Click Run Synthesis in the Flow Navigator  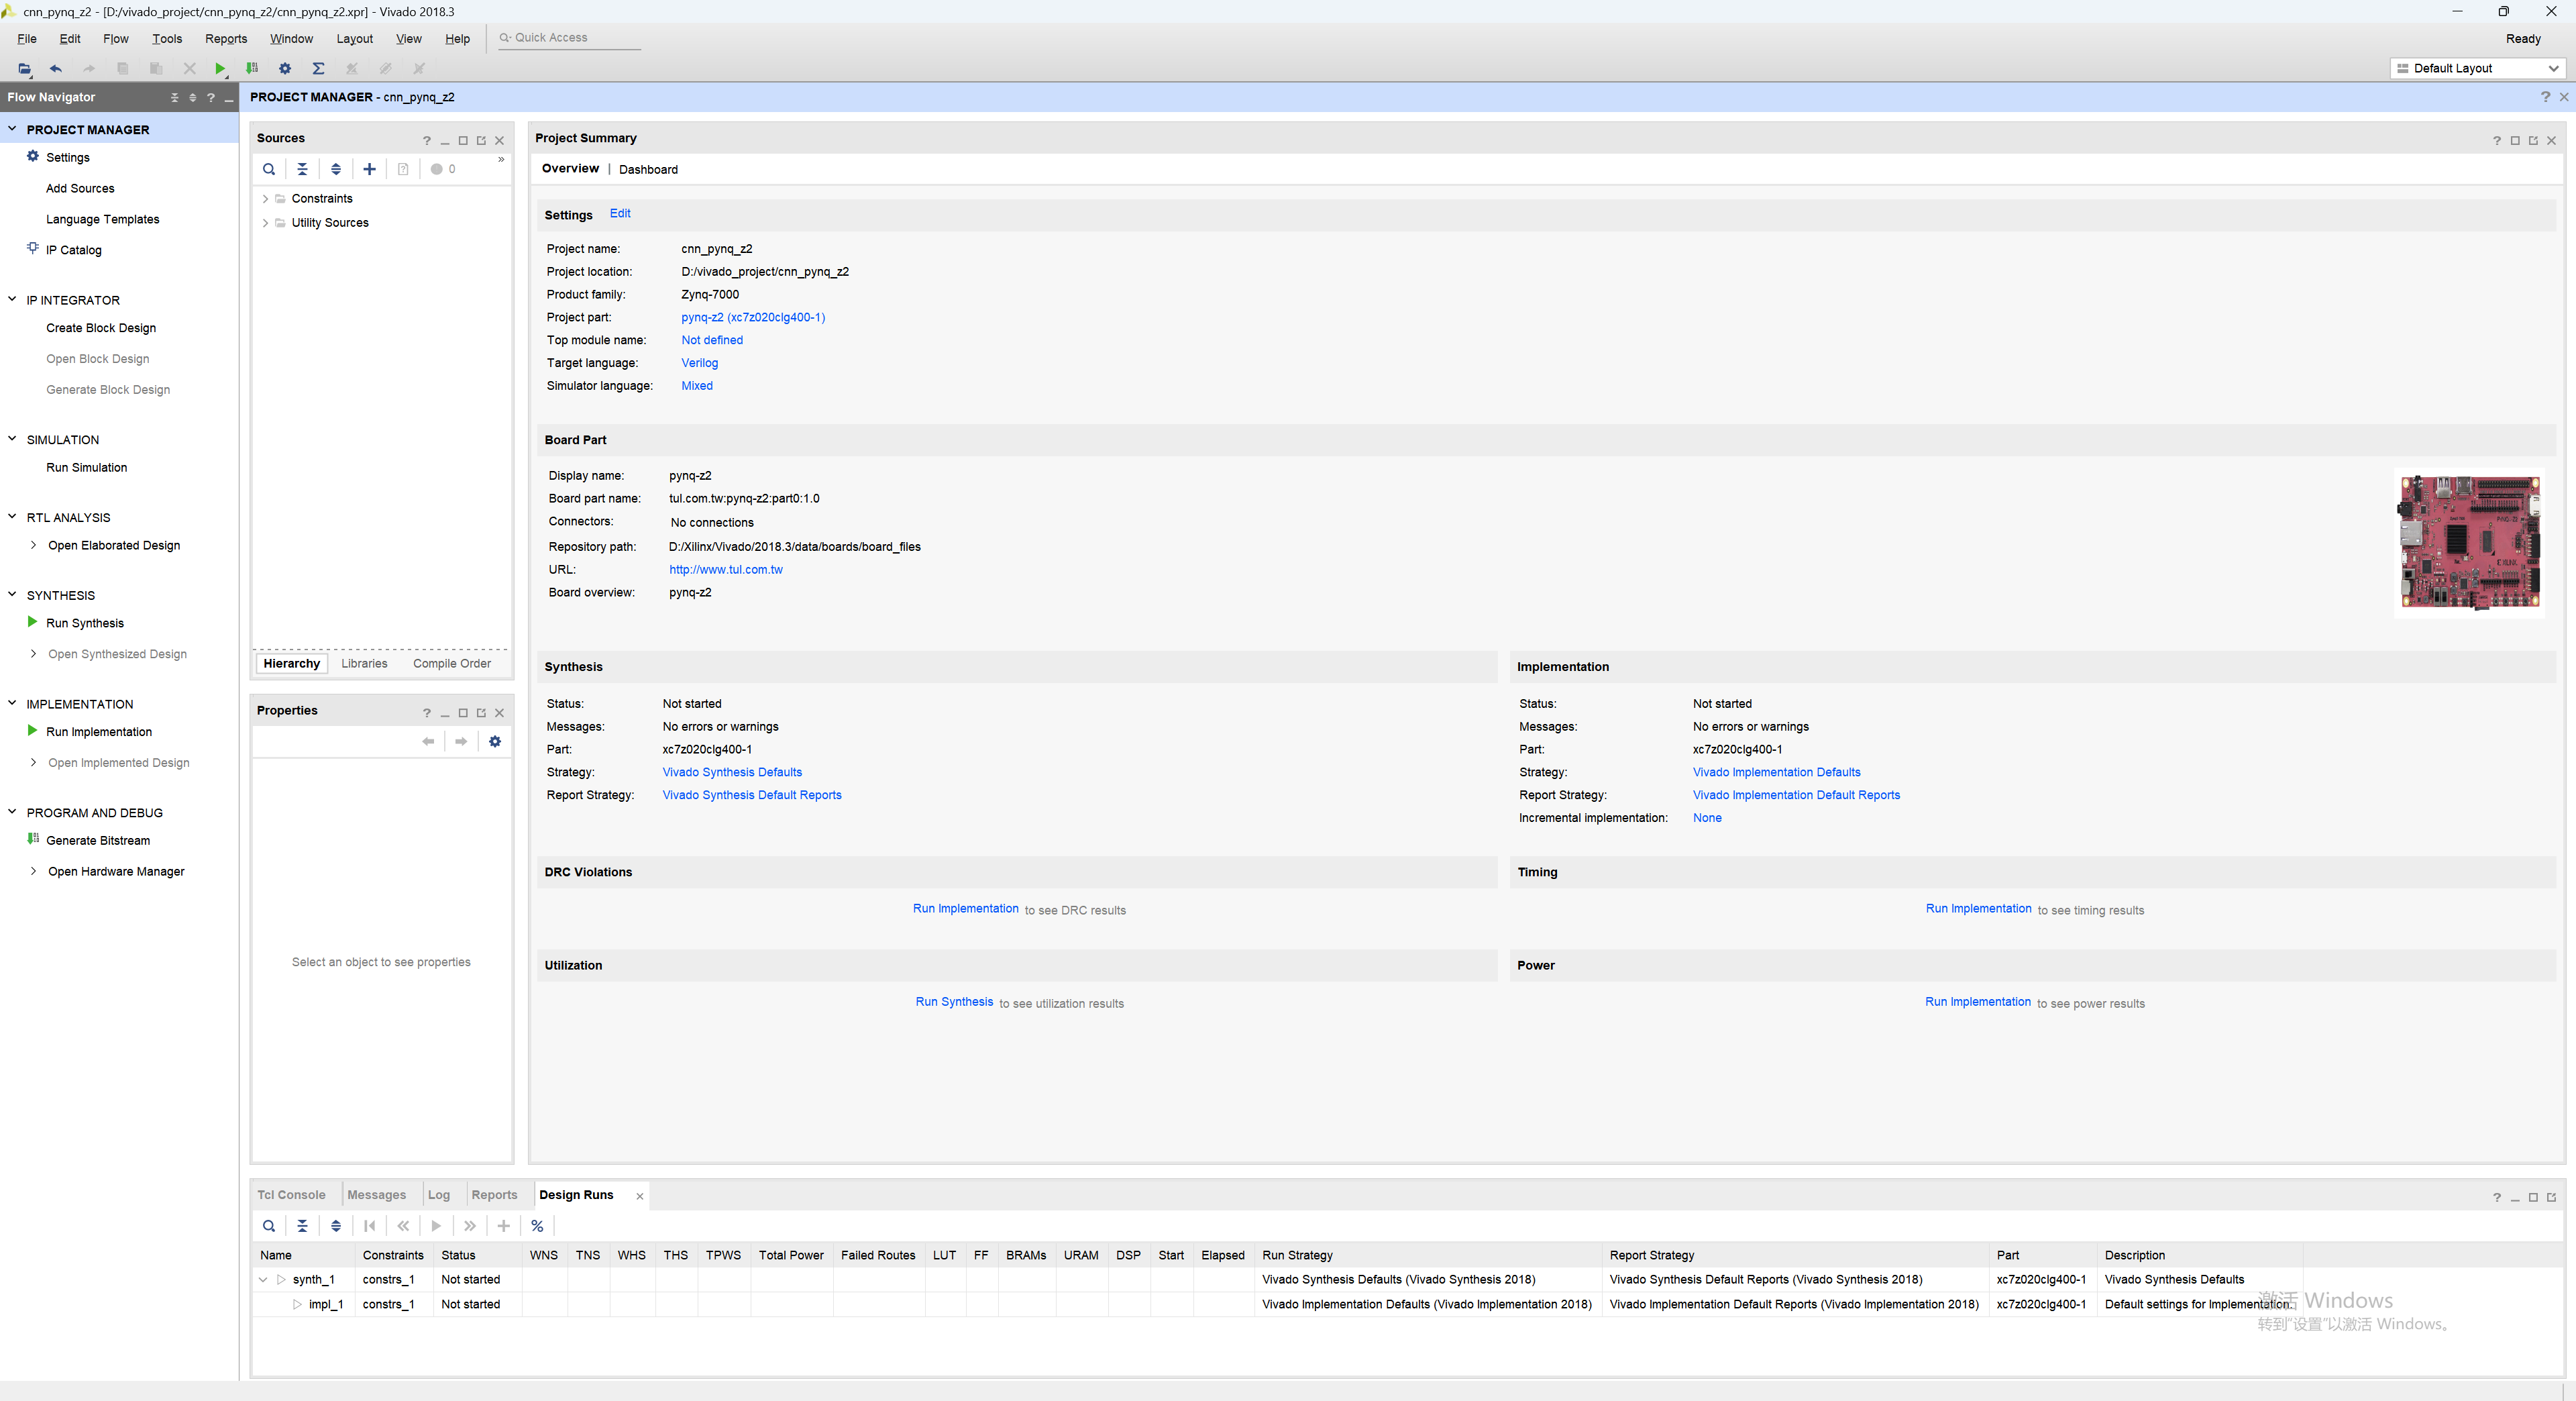point(85,622)
